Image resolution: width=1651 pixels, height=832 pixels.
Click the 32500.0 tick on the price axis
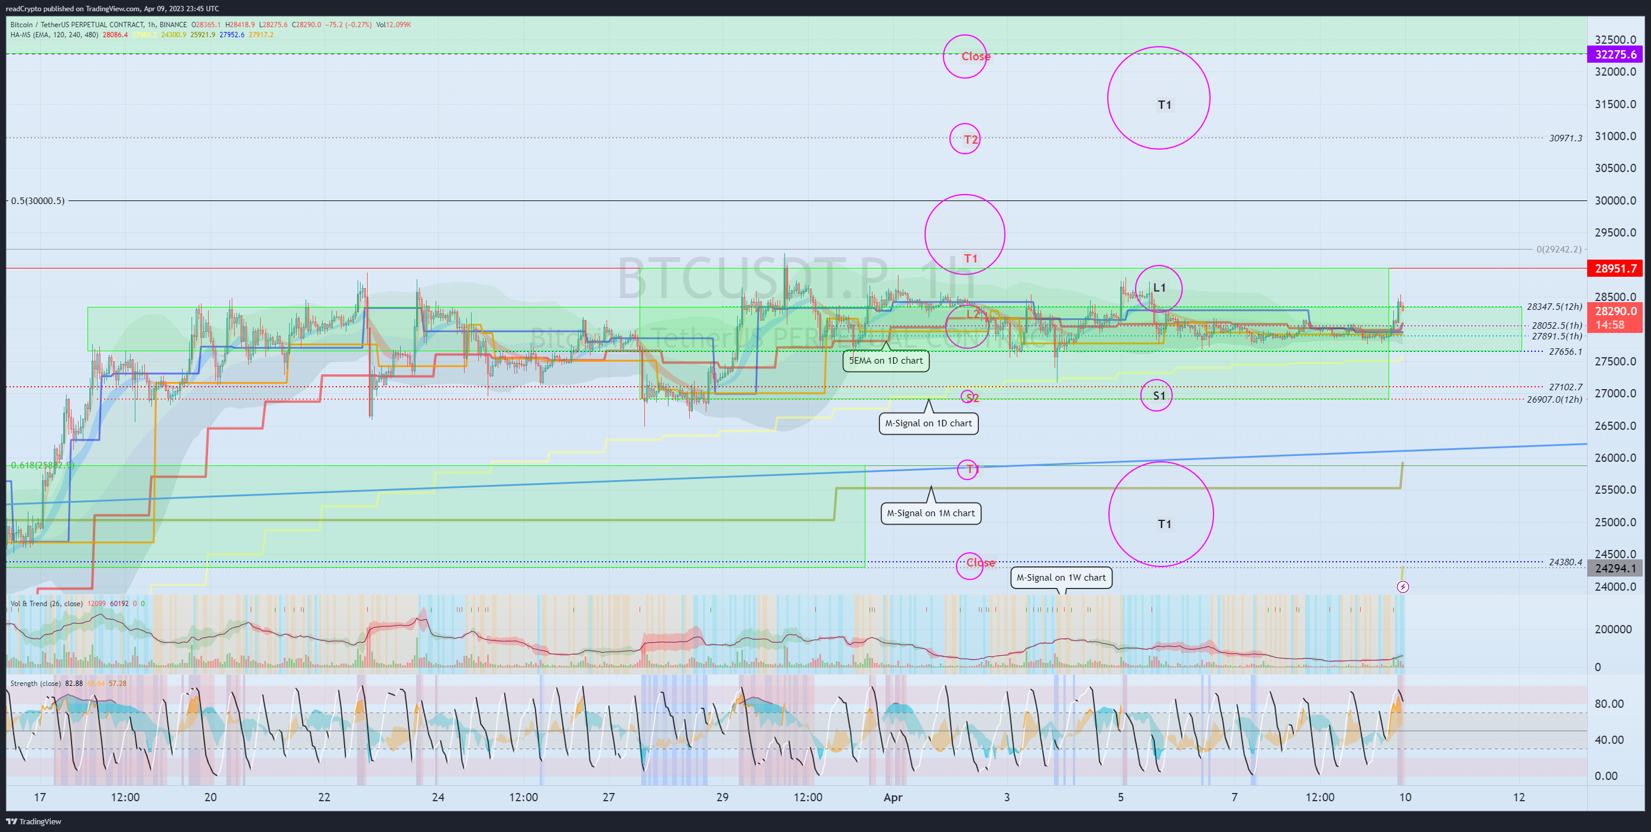[1615, 40]
